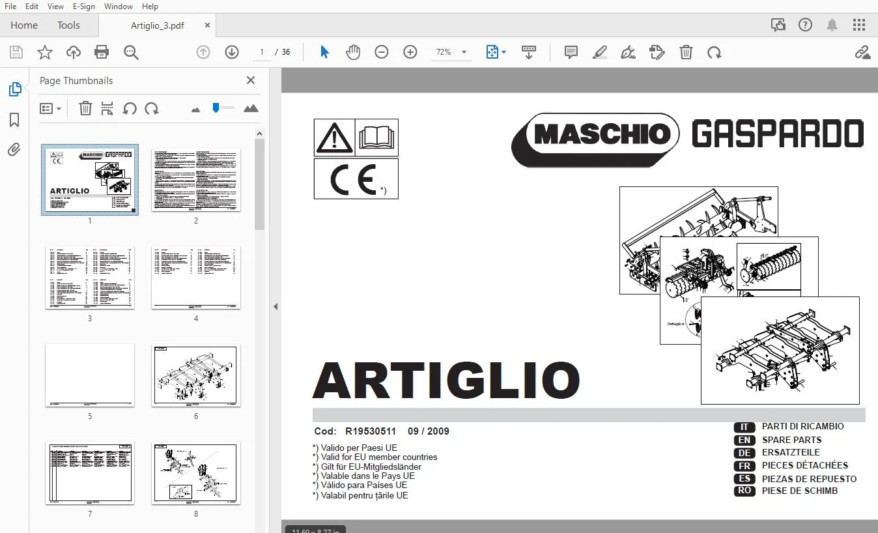Zoom in with the plus icon
Viewport: 878px width, 533px height.
410,52
